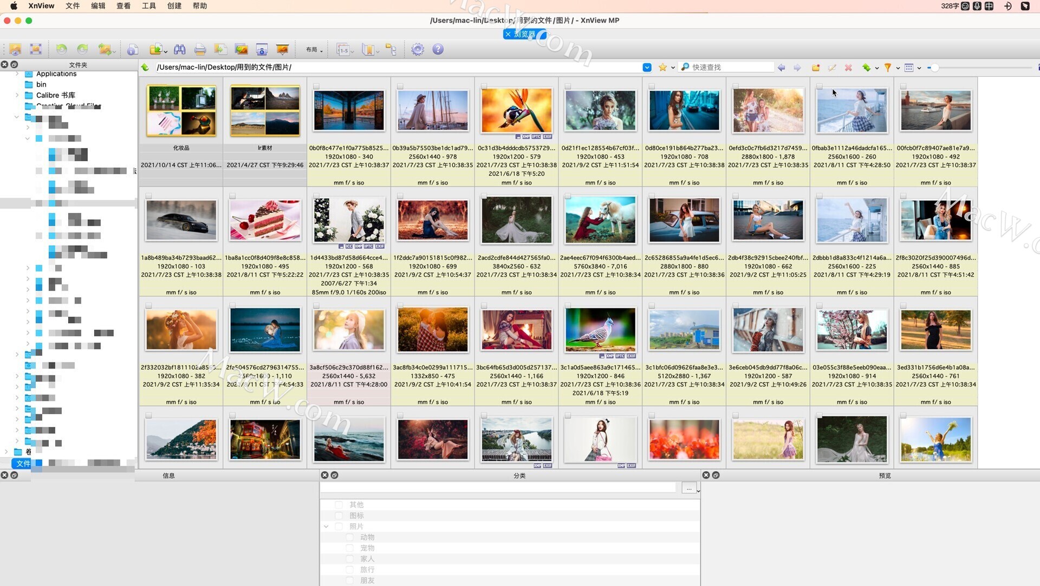The height and width of the screenshot is (586, 1040).
Task: Click the folder tree sync icon
Action: [x=391, y=50]
